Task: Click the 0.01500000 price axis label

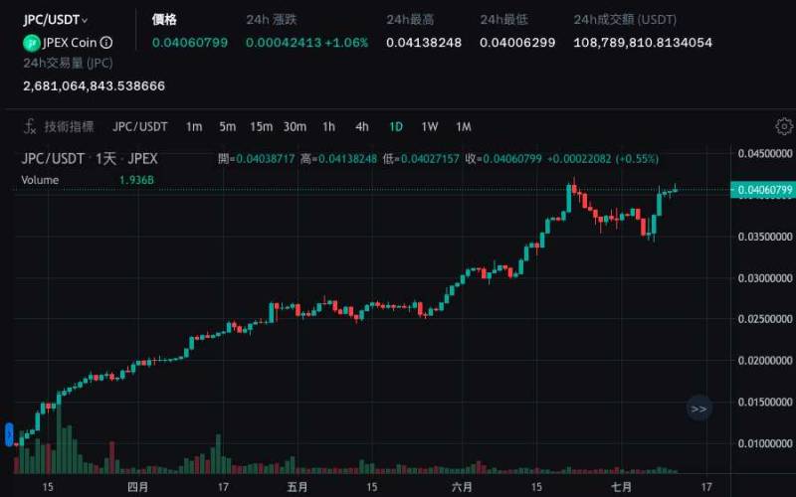Action: tap(765, 403)
